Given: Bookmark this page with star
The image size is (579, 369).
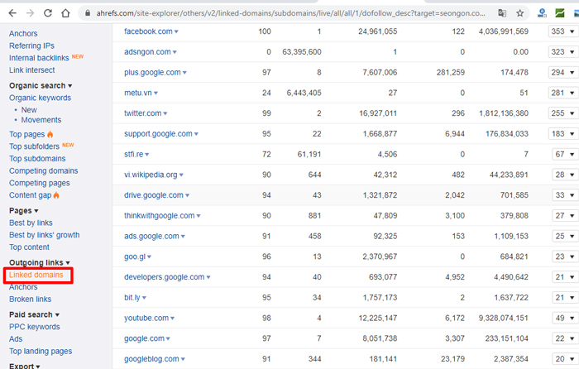Looking at the screenshot, I should point(520,13).
